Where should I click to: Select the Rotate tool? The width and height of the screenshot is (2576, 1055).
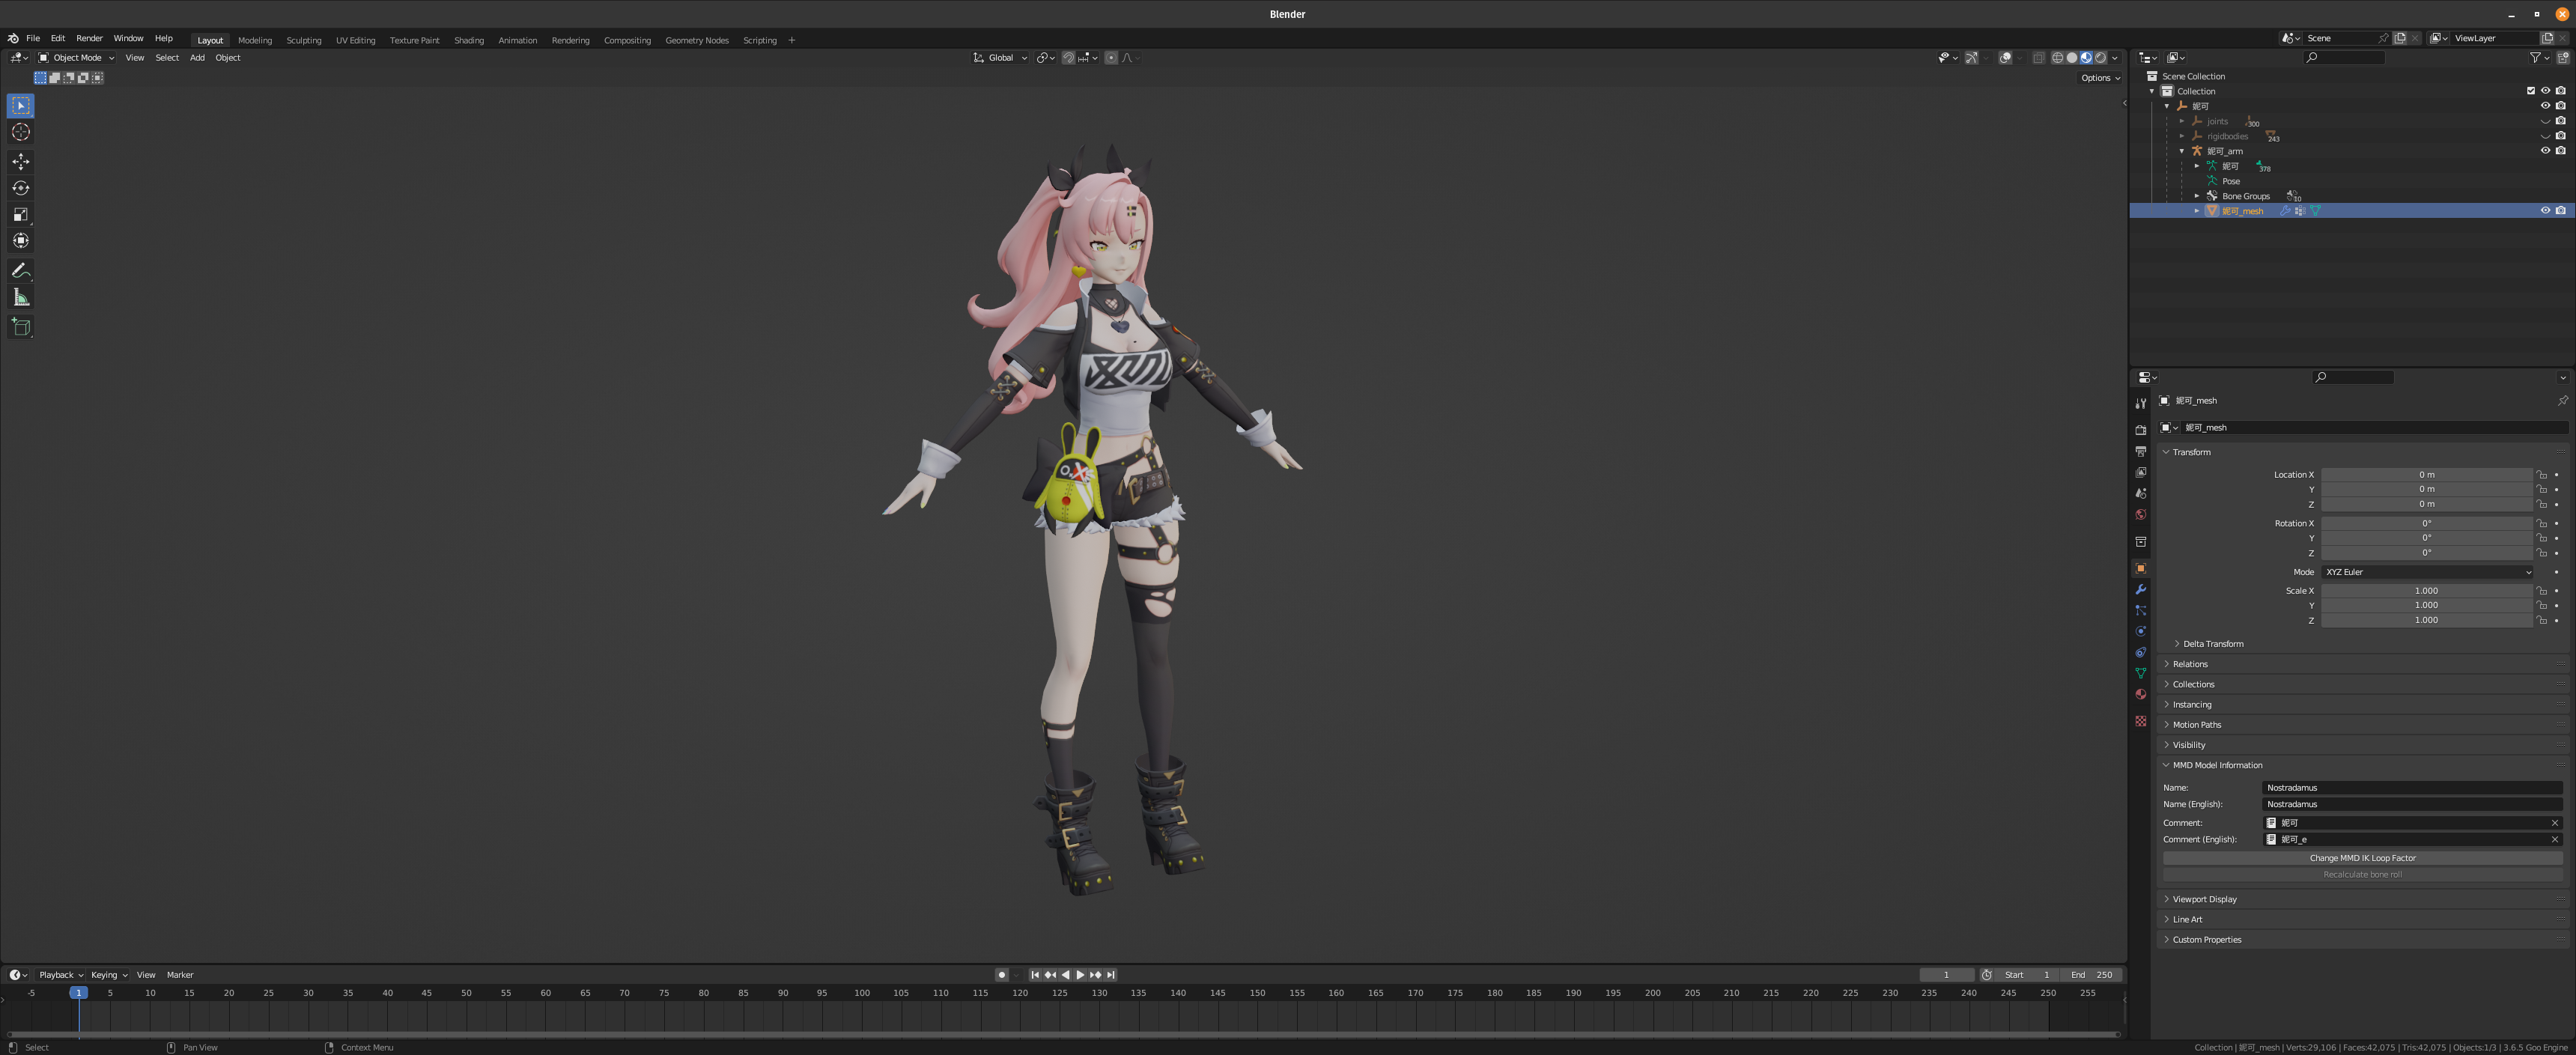pyautogui.click(x=20, y=187)
